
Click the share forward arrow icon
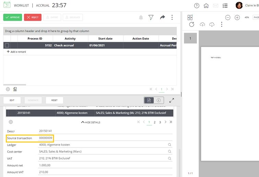163,17
